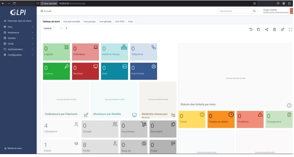
Task: Click the magnifier icon in search box
Action: [x=255, y=11]
